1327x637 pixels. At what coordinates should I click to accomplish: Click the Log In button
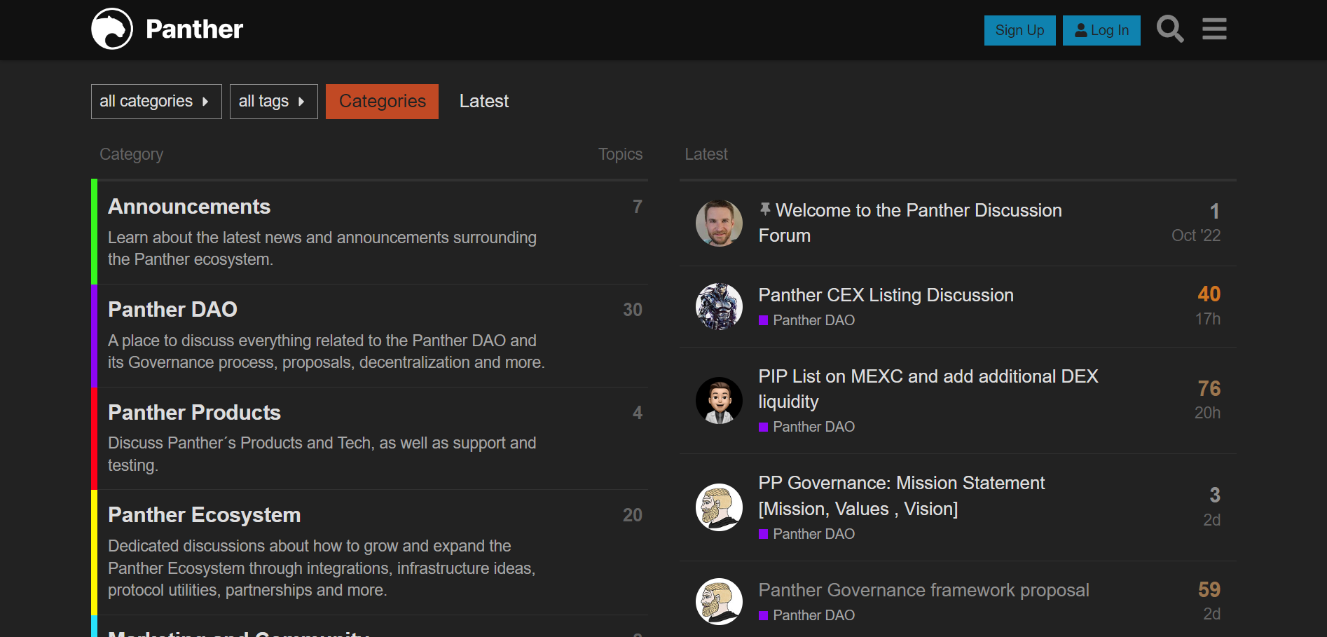tap(1101, 30)
